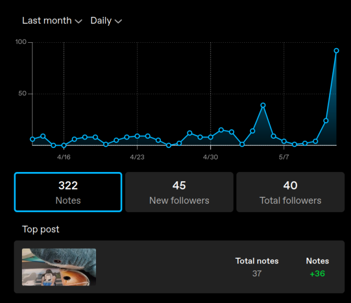Image resolution: width=351 pixels, height=303 pixels.
Task: Click the 5/7 date label on x-axis
Action: tap(284, 157)
